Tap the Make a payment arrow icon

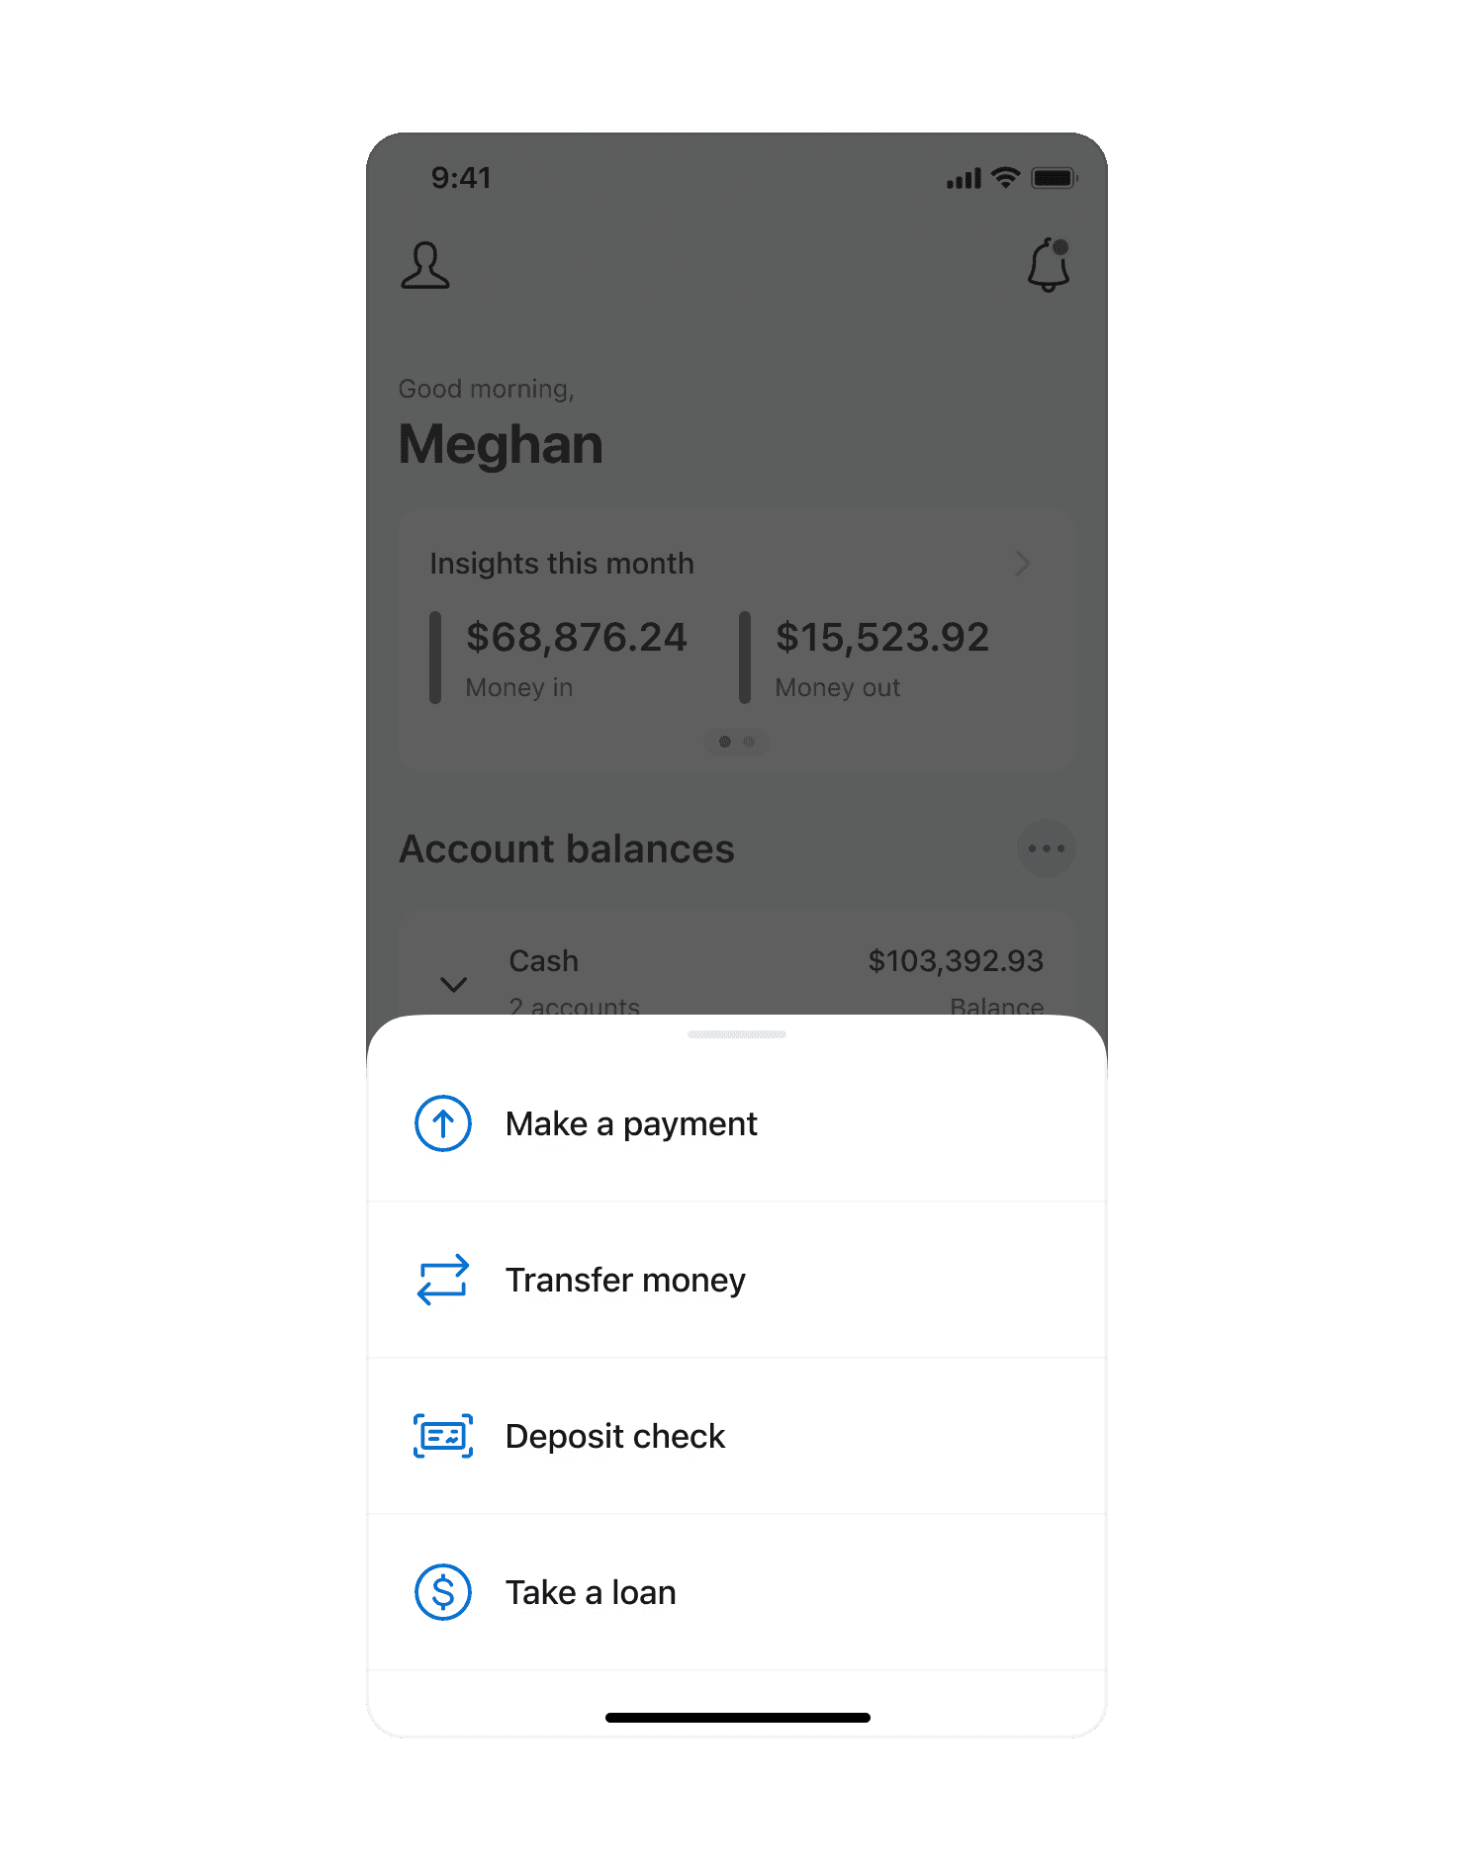point(442,1123)
